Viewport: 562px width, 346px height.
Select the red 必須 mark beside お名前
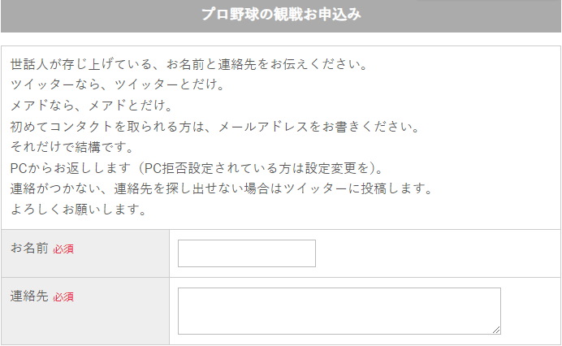(63, 249)
